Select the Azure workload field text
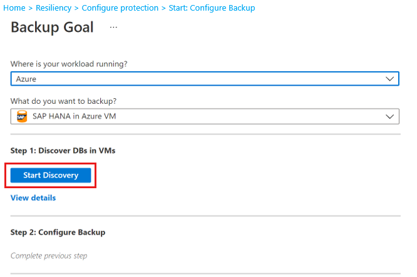This screenshot has height=277, width=417. coord(26,79)
